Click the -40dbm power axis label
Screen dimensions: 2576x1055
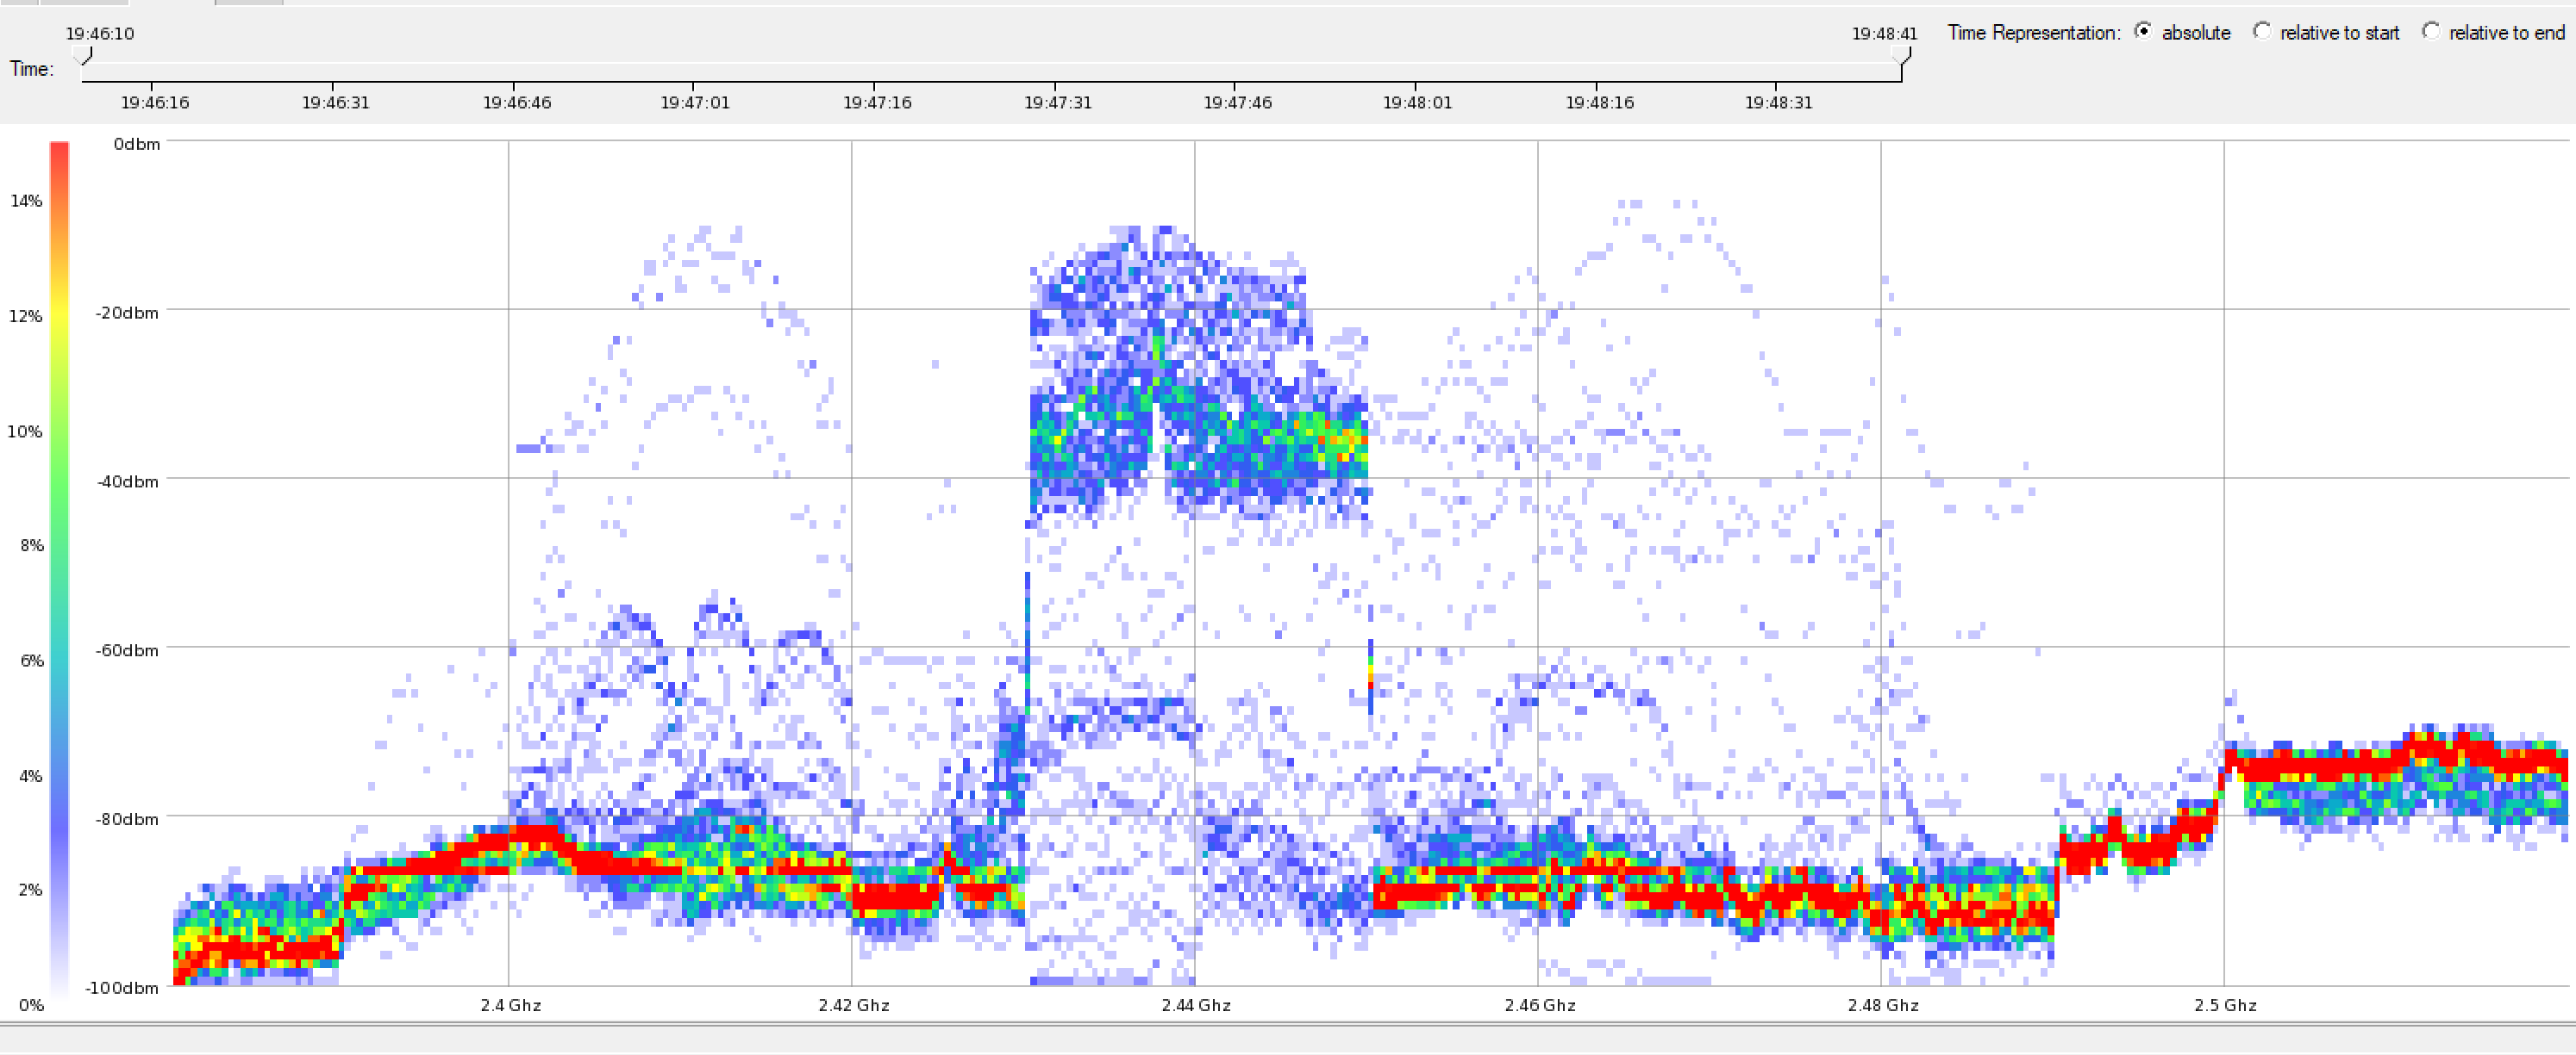(127, 481)
